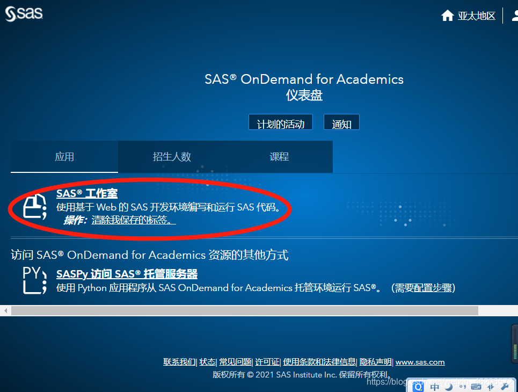Launch the SAS® 工作室 link
This screenshot has width=518, height=392.
coord(87,193)
